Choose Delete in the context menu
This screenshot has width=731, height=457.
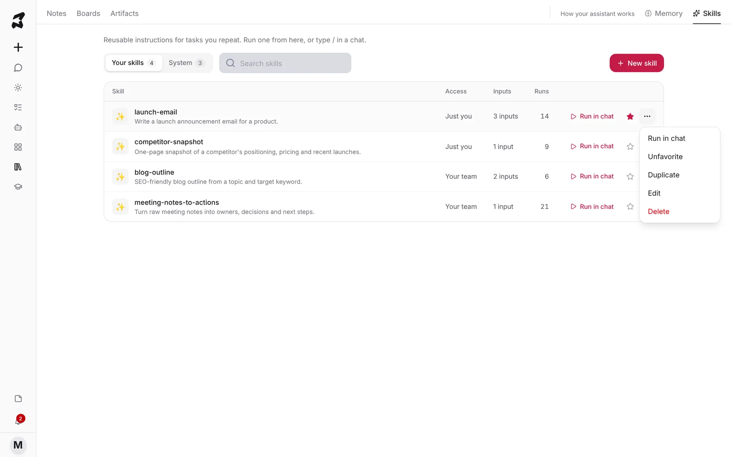[x=679, y=212]
